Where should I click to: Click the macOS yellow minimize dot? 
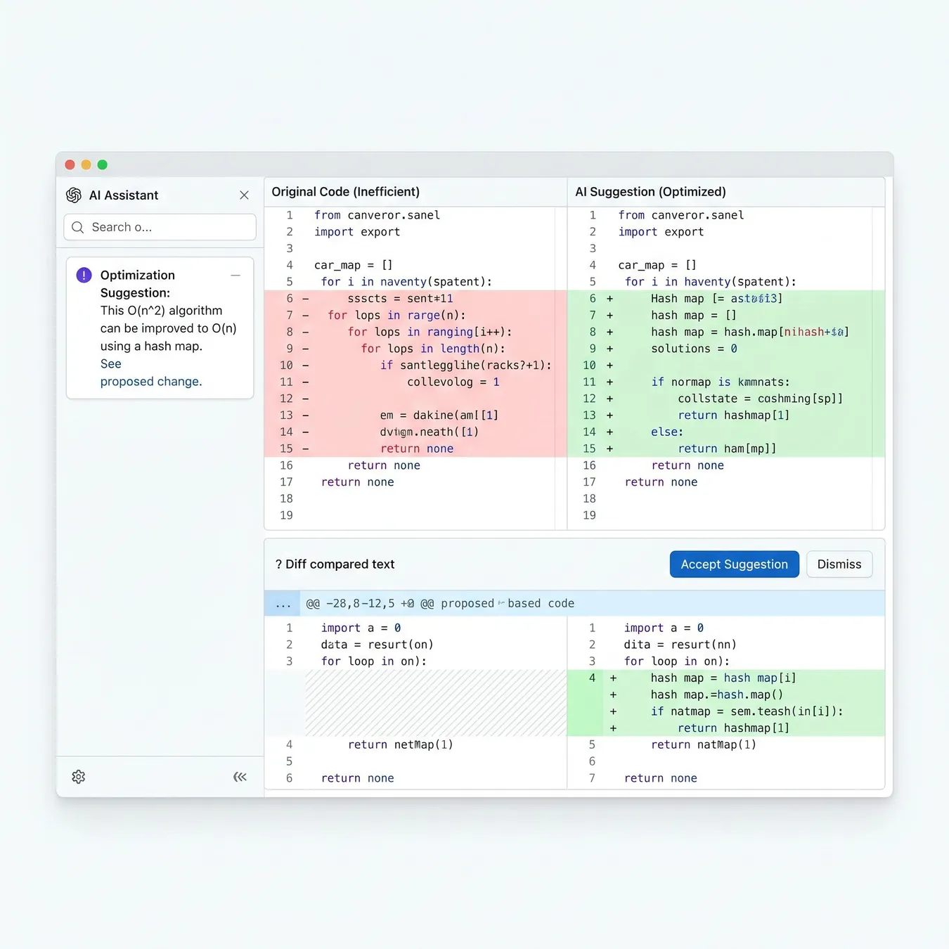click(x=86, y=164)
